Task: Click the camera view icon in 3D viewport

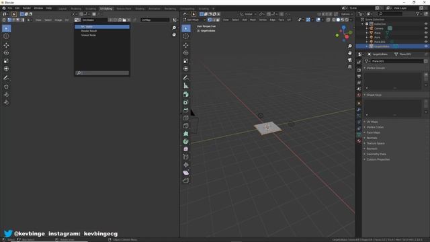Action: (x=349, y=60)
